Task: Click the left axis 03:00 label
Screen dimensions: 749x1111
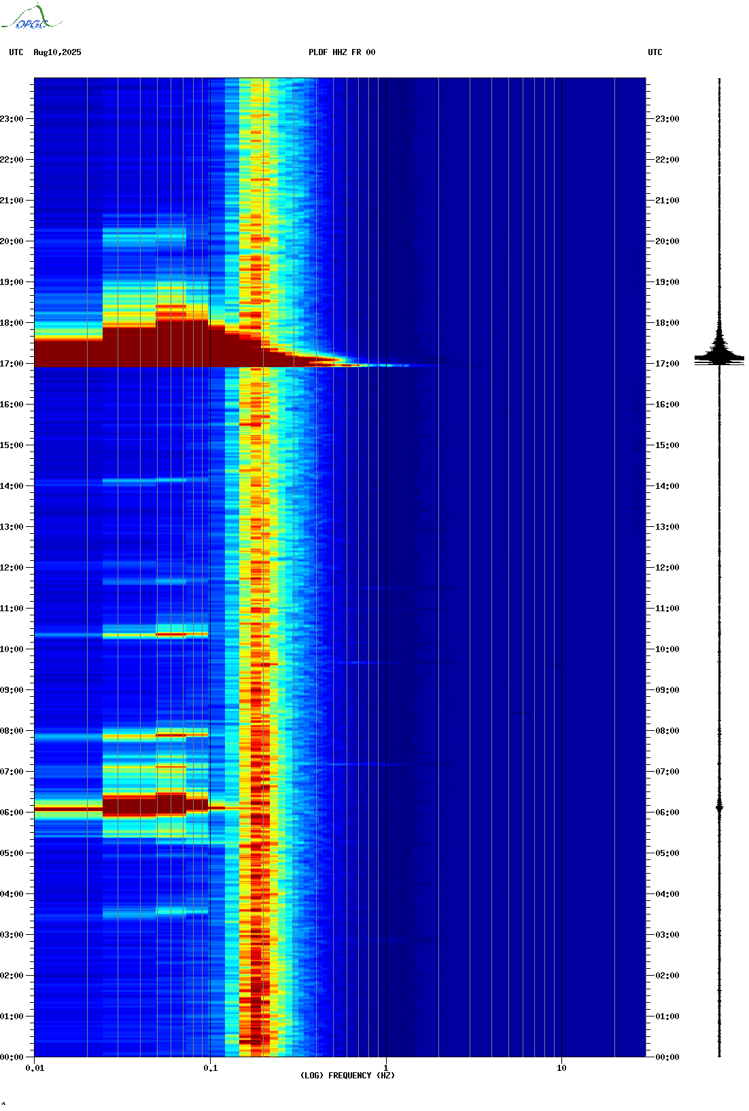Action: (x=12, y=935)
